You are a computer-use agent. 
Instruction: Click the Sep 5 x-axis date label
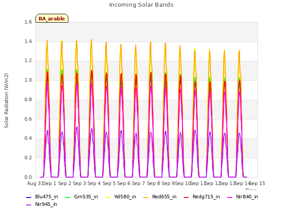coord(109,183)
